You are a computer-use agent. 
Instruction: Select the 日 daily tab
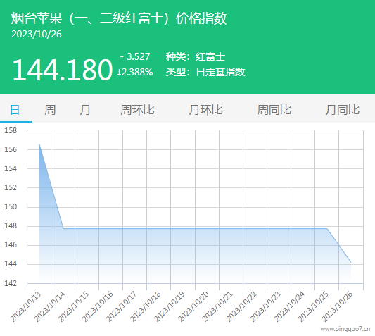(15, 110)
